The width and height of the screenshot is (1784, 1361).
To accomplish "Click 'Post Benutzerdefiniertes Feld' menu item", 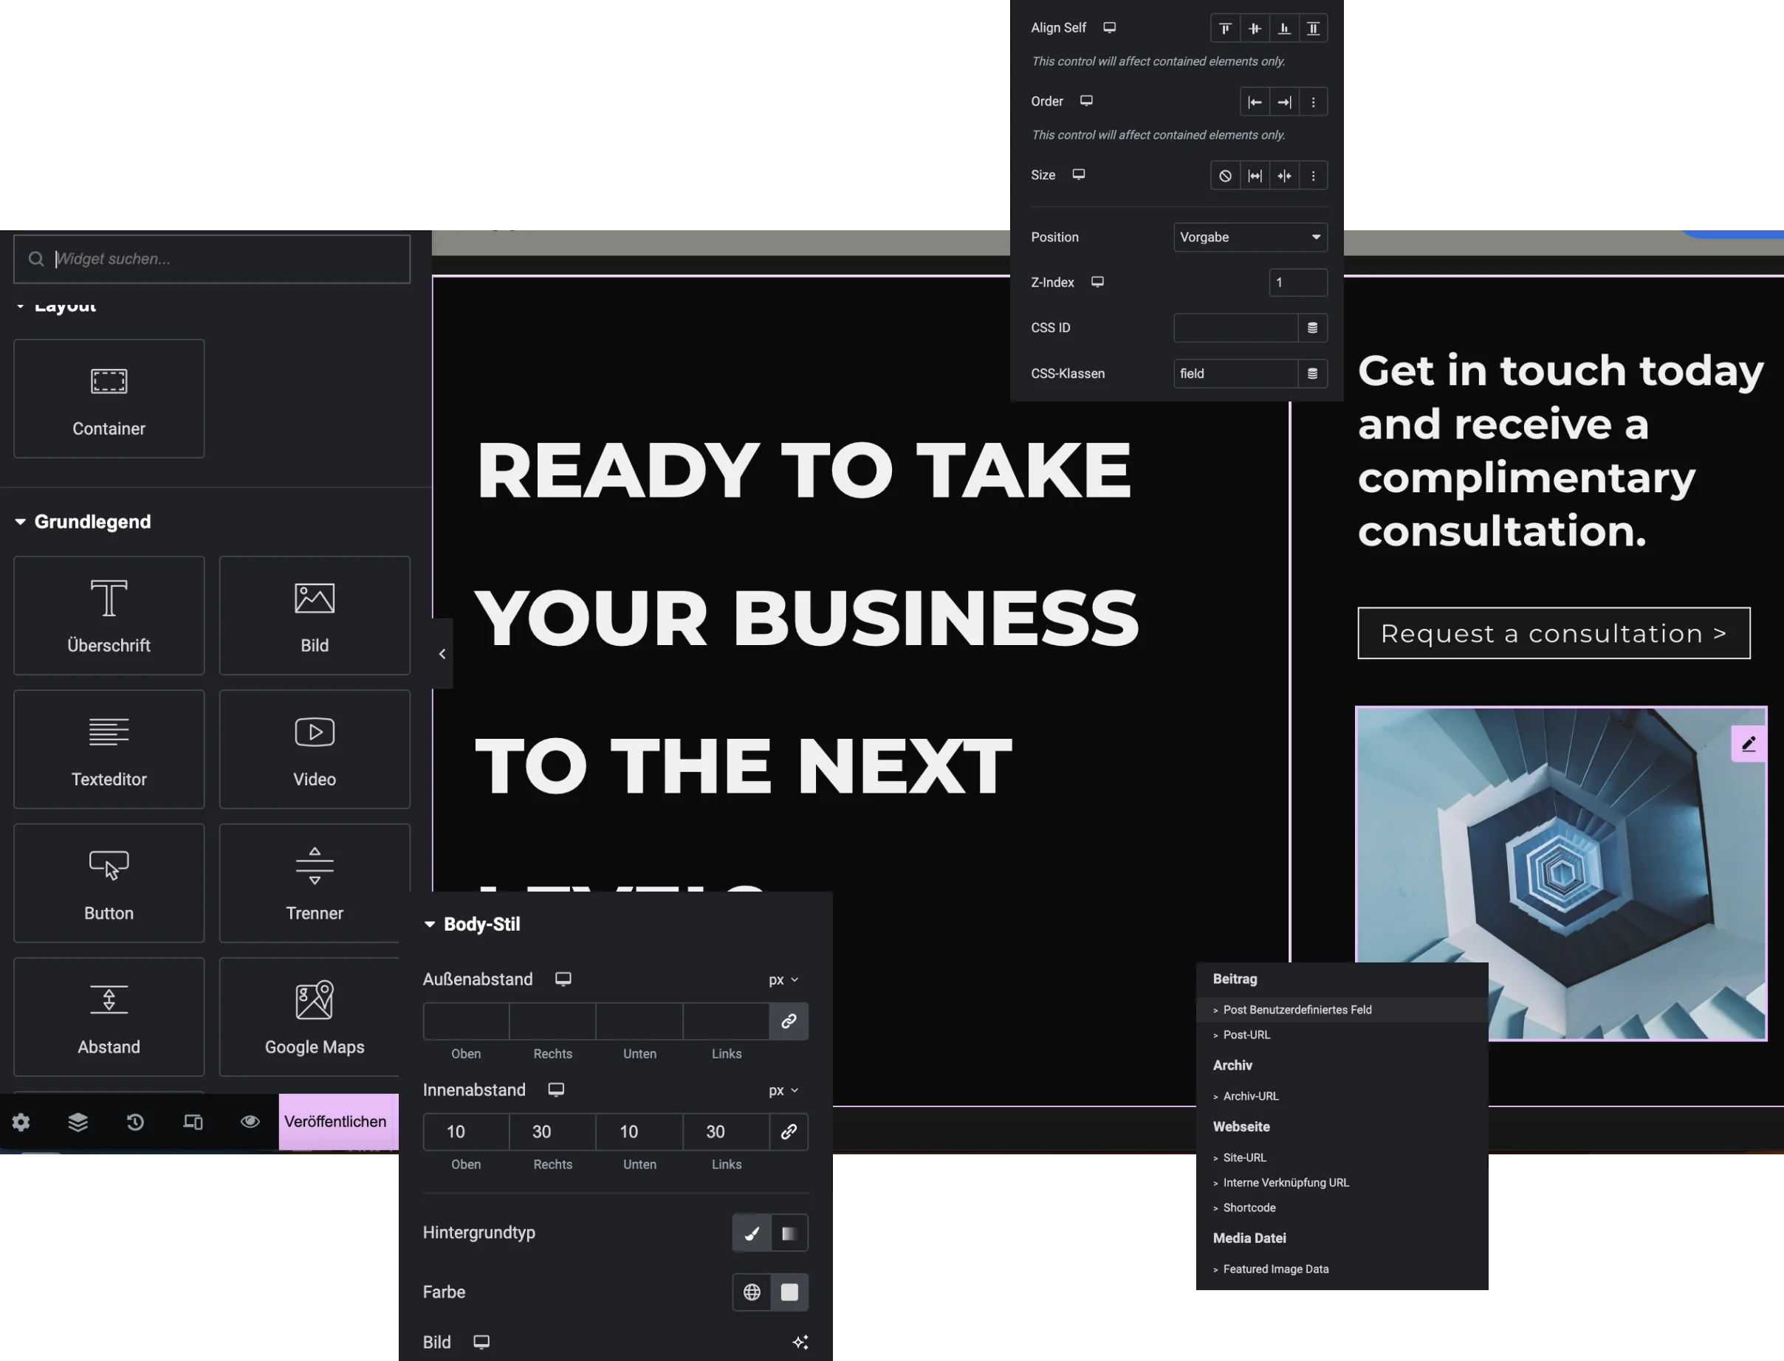I will click(x=1297, y=1010).
